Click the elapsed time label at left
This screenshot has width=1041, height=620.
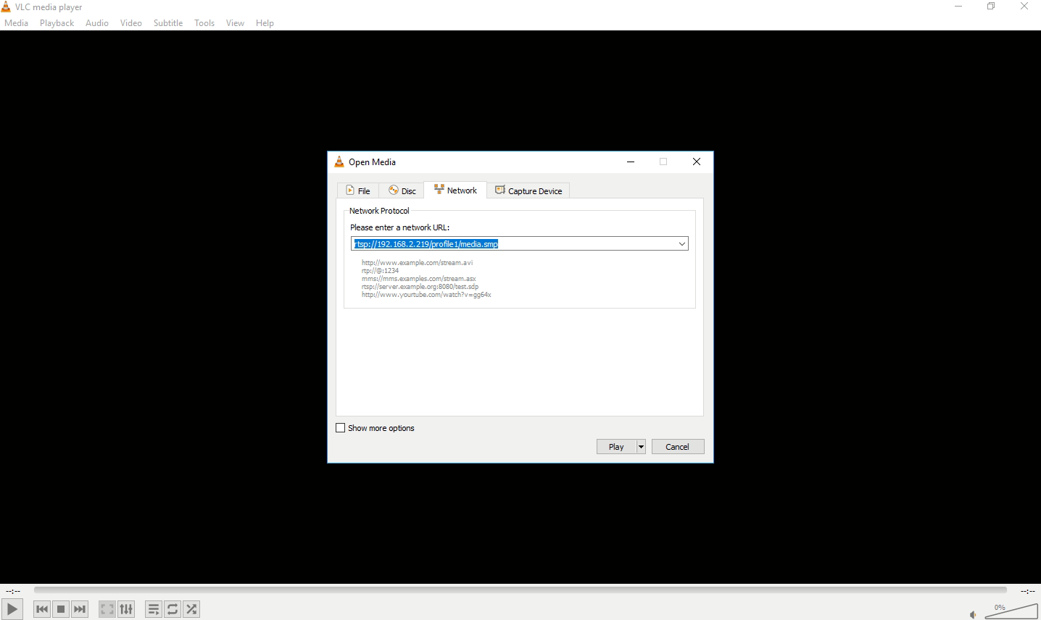pyautogui.click(x=13, y=591)
